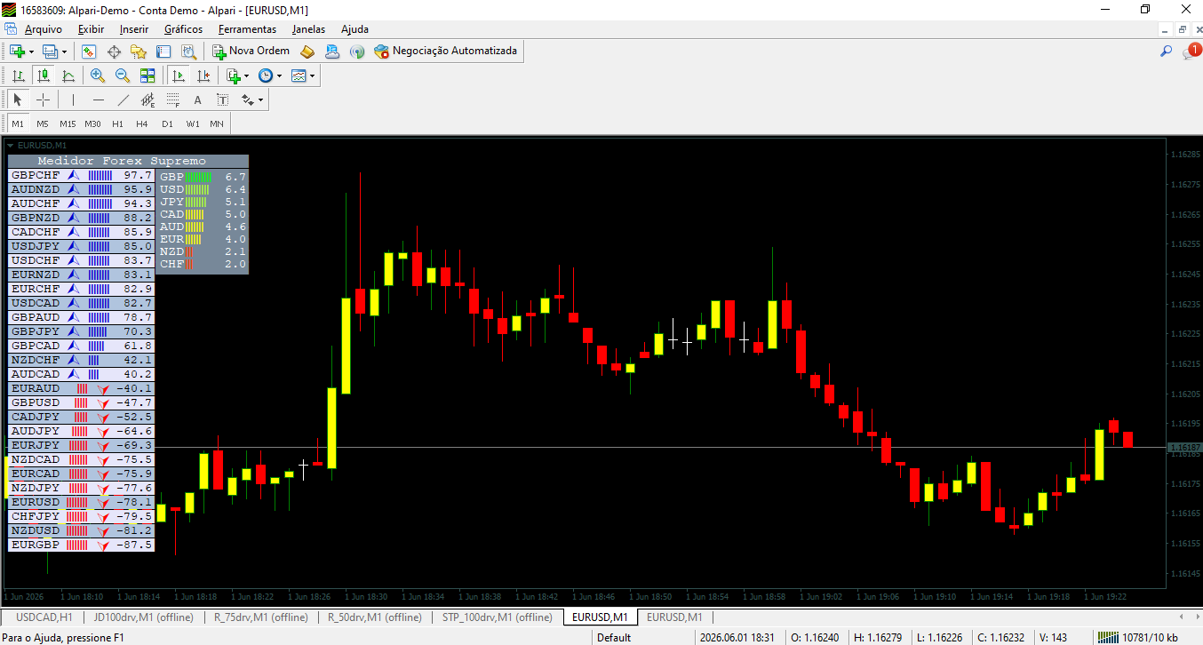
Task: Toggle the M1 timeframe button
Action: pos(18,123)
